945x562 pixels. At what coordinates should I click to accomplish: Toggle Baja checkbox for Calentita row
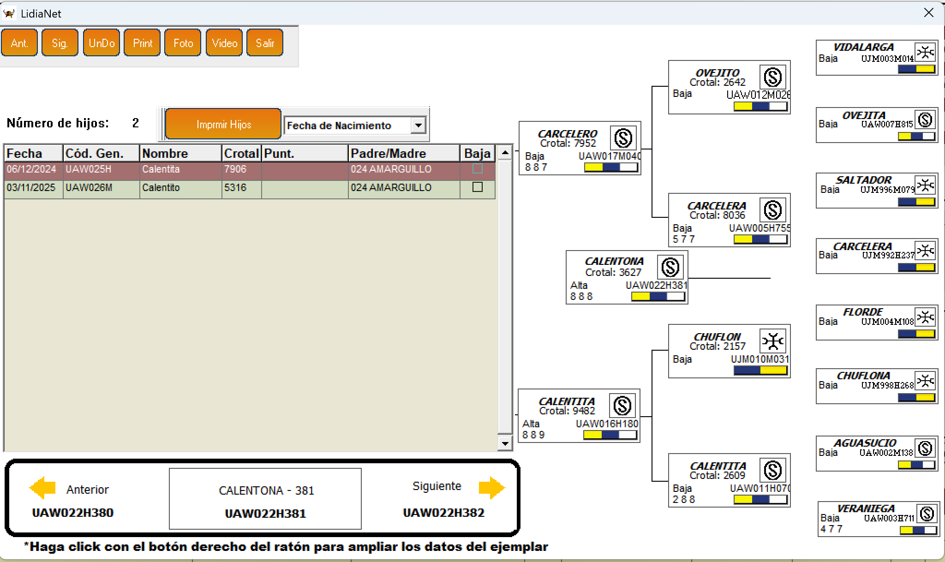click(478, 169)
